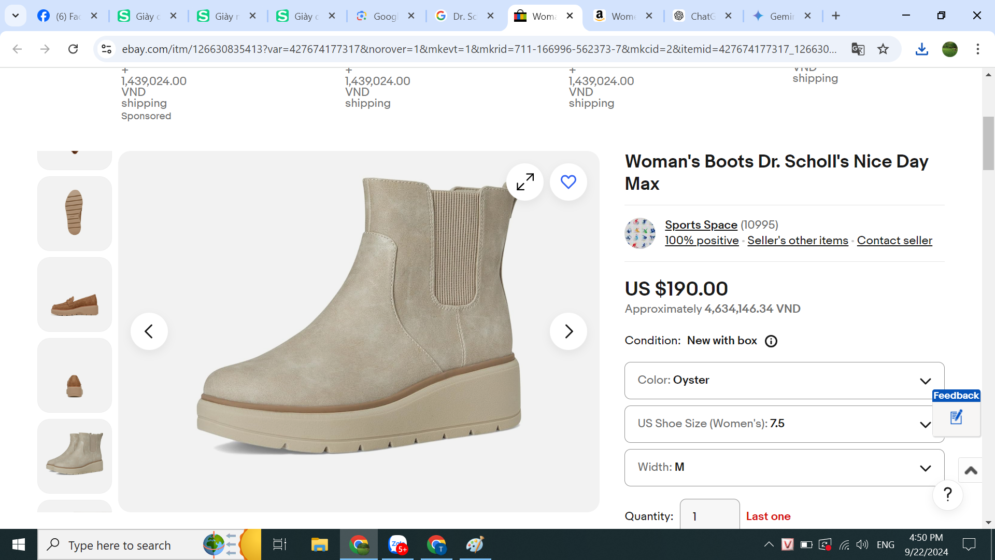Switch to the ChatGPT tab
Screen dimensions: 995x560
(702, 16)
